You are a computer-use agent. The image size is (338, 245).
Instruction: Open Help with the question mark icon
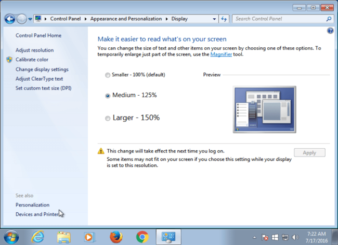tap(330, 31)
